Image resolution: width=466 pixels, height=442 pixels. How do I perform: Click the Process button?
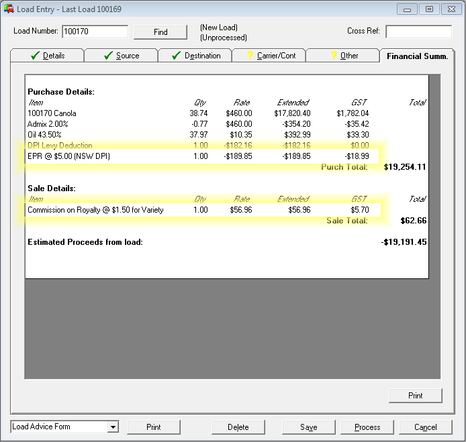click(367, 427)
